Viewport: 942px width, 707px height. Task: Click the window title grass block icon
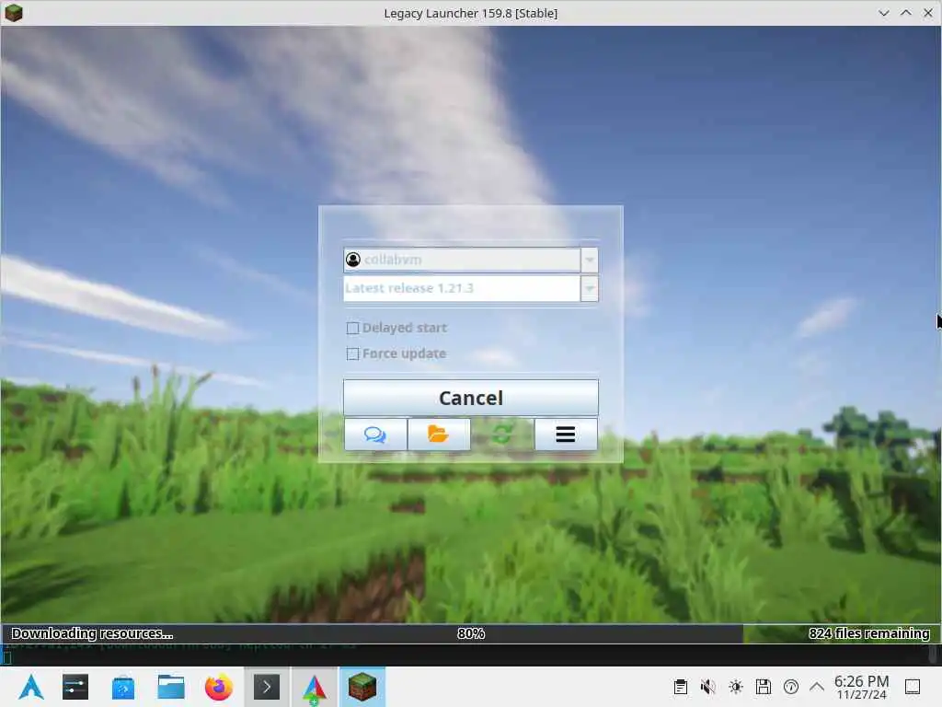tap(13, 13)
